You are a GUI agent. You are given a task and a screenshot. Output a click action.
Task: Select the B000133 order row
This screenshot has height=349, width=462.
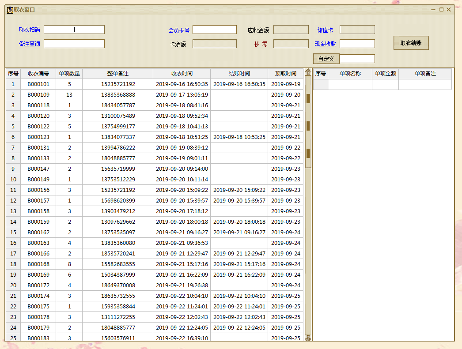[x=155, y=158]
